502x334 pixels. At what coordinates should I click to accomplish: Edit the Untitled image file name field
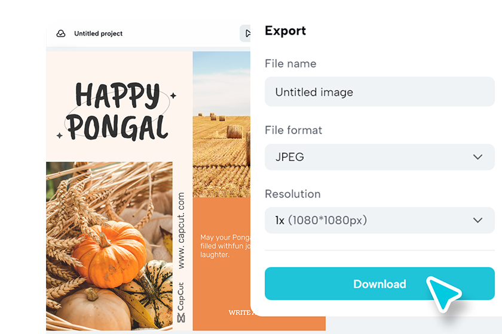[379, 92]
